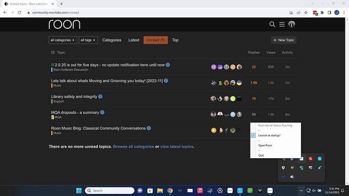Open File Explorer from the taskbar
The image size is (349, 196).
point(160,190)
